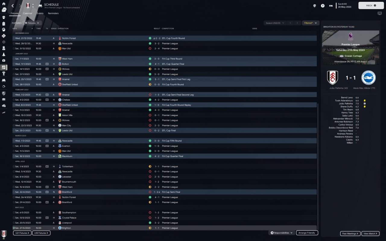Click the 1 - 1 scoreline in match panel
386x241 pixels.
(x=351, y=78)
